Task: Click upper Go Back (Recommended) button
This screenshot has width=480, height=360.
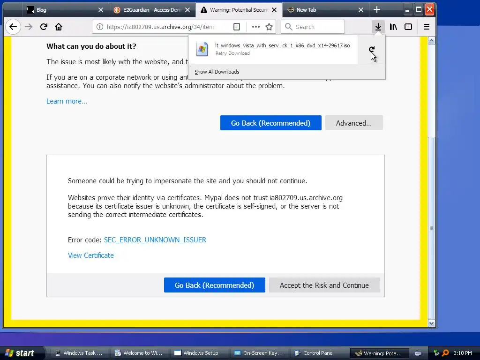Action: click(x=270, y=123)
